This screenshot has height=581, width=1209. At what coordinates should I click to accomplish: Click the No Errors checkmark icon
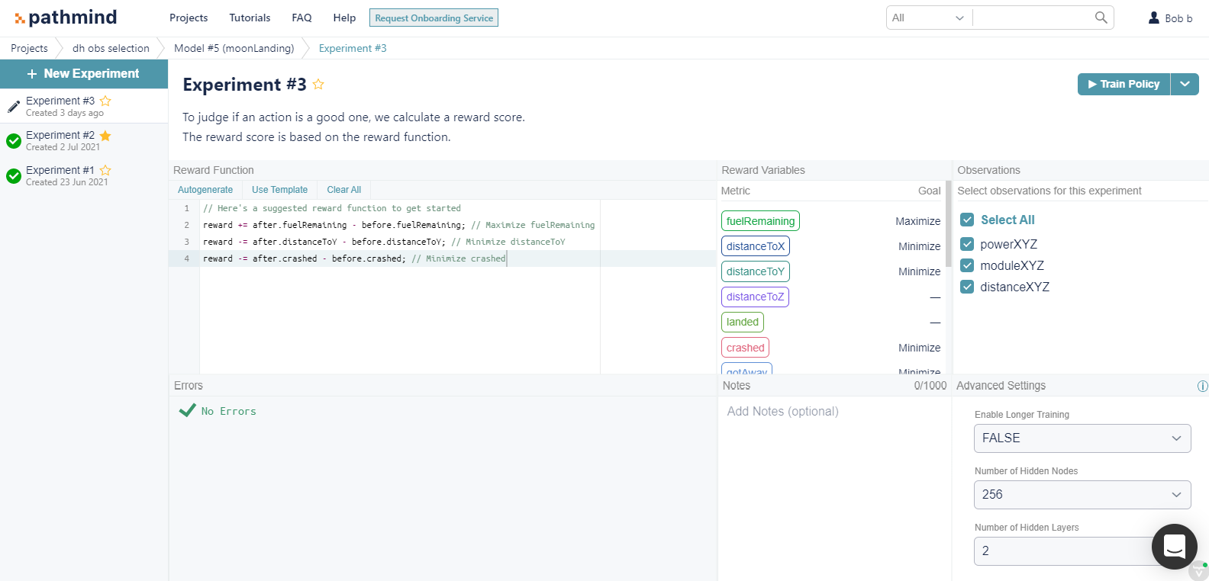[x=187, y=410]
